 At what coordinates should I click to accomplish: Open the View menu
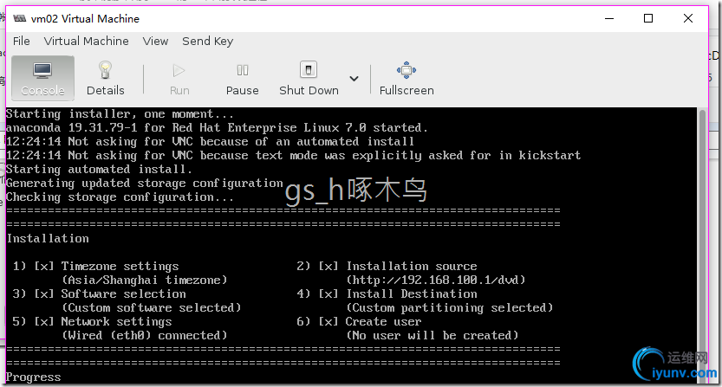pyautogui.click(x=156, y=41)
